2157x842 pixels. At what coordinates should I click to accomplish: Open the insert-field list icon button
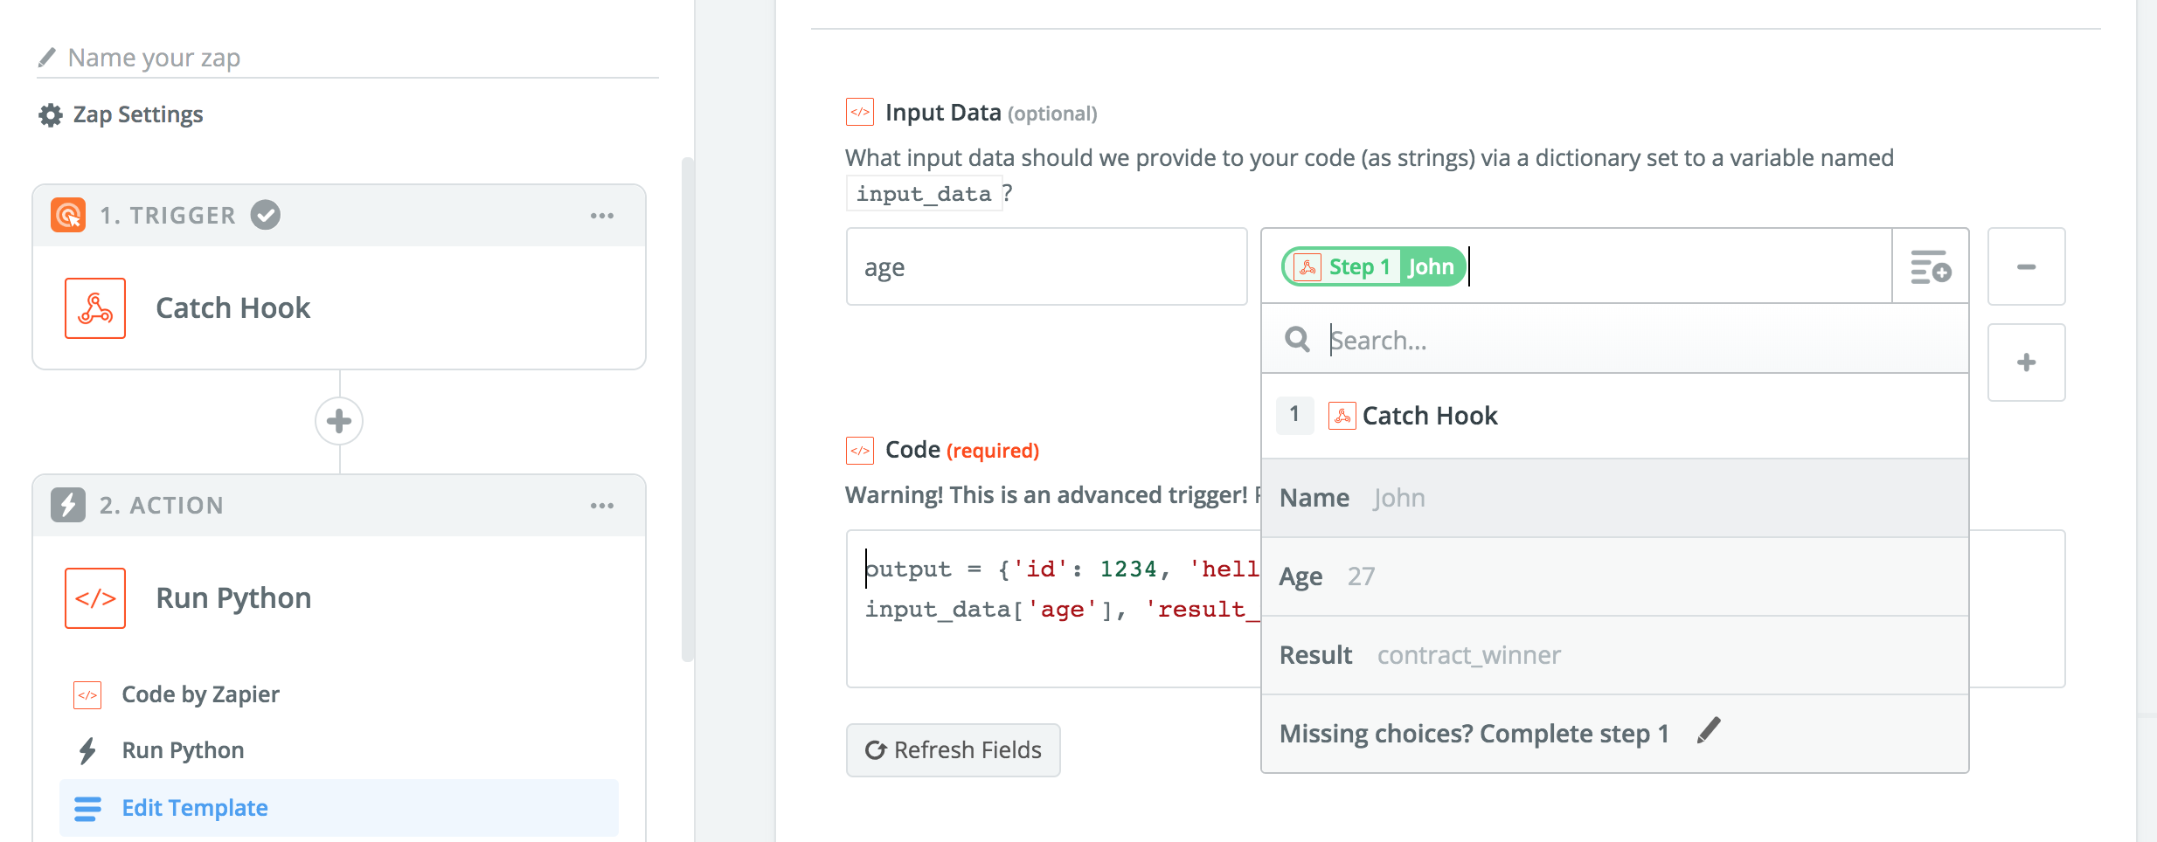[x=1931, y=267]
